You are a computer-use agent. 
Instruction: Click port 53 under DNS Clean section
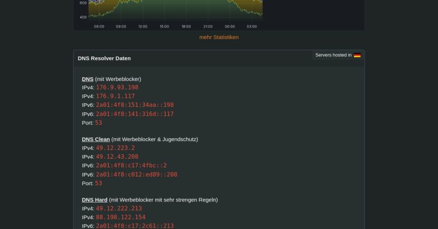tap(98, 183)
